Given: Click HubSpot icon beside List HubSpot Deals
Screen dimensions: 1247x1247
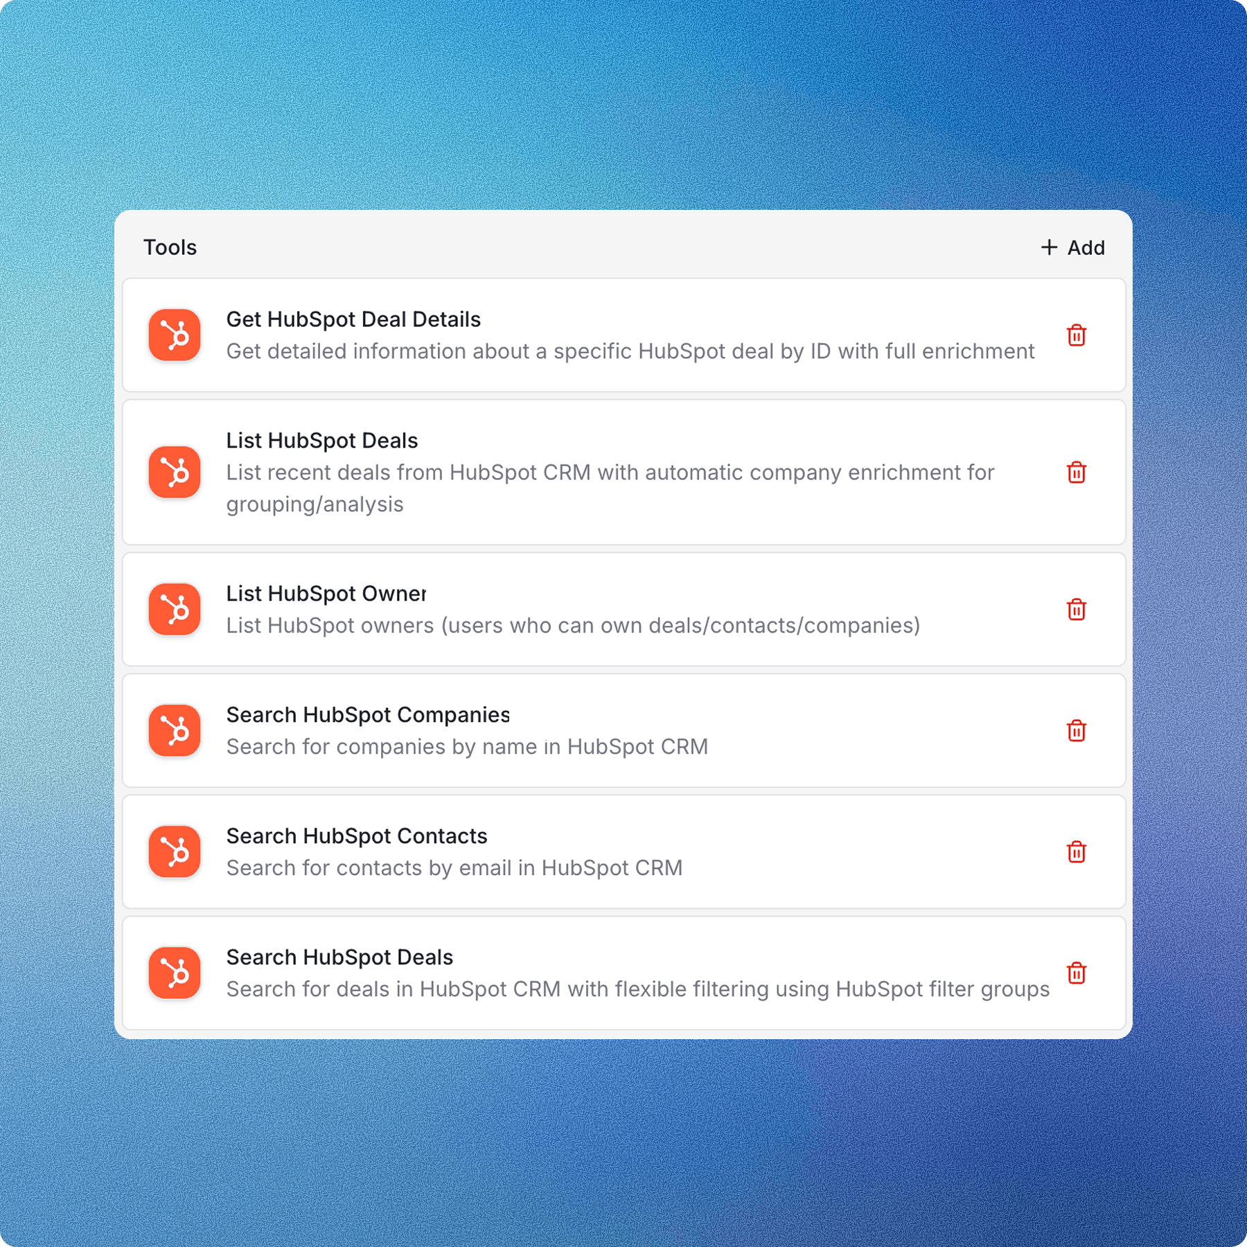Looking at the screenshot, I should pyautogui.click(x=175, y=472).
